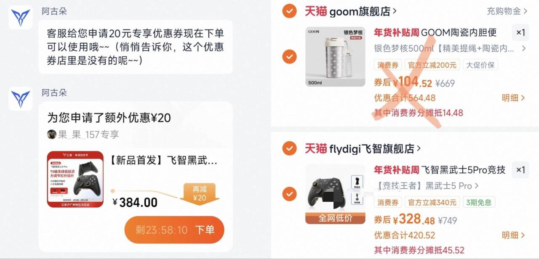Screen dimensions: 539x259
Task: Uncheck the flydigi飞智旗舰店 store checkbox
Action: tap(289, 148)
